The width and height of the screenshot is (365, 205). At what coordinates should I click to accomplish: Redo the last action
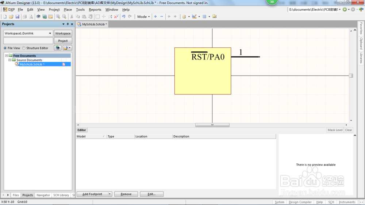[130, 16]
